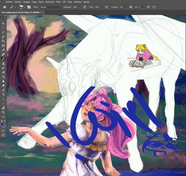186x176 pixels.
Task: Select the Eraser tool
Action: coord(3,72)
